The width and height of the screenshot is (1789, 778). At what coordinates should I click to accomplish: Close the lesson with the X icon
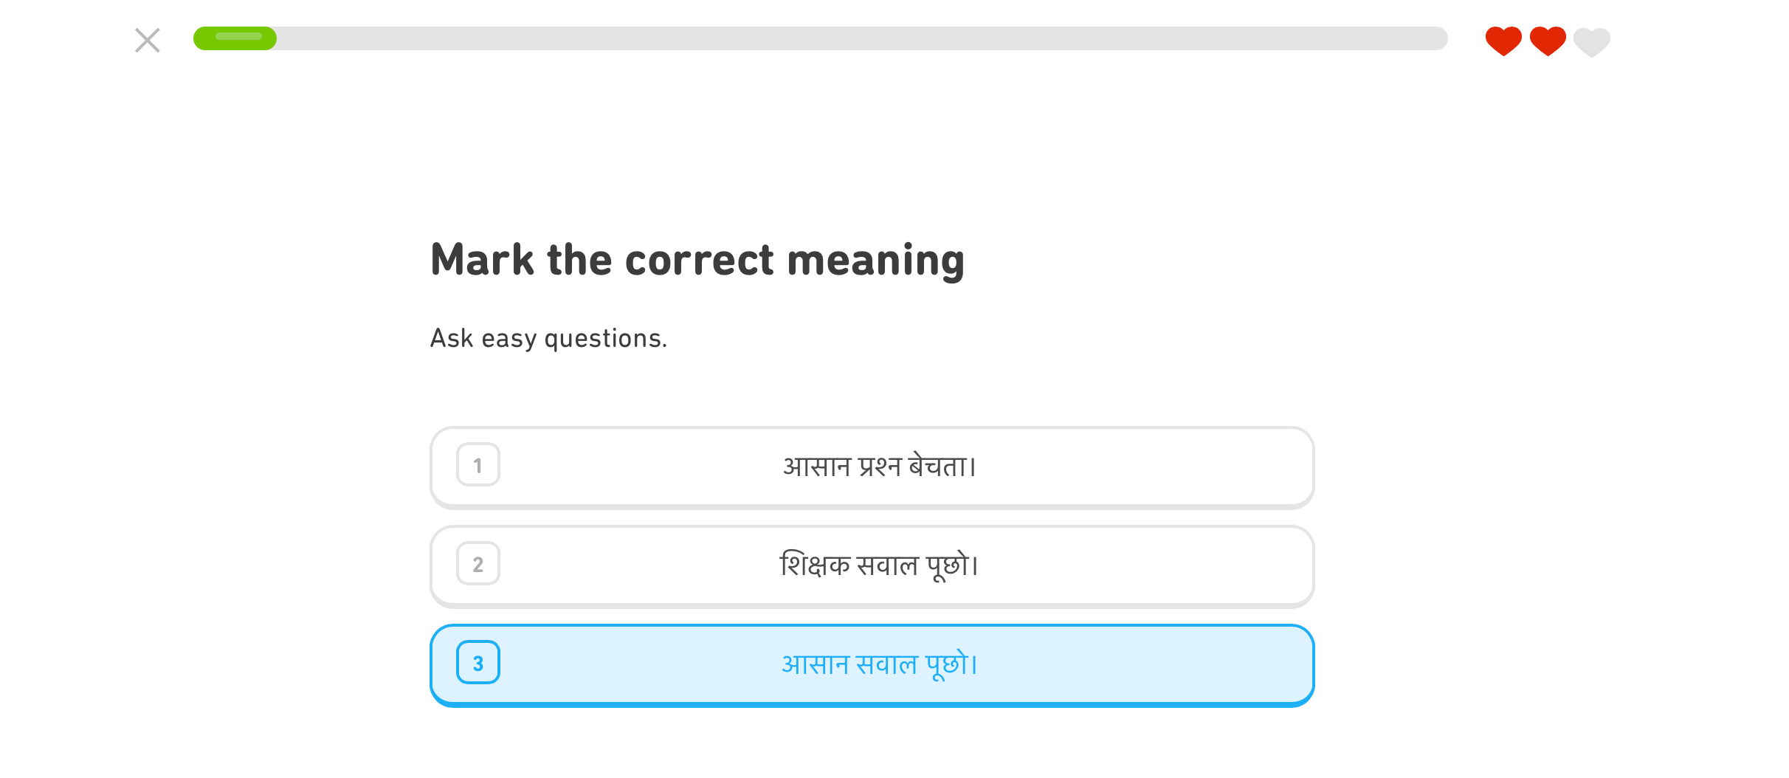pos(148,40)
